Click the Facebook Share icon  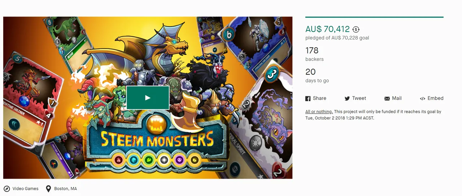coord(308,99)
